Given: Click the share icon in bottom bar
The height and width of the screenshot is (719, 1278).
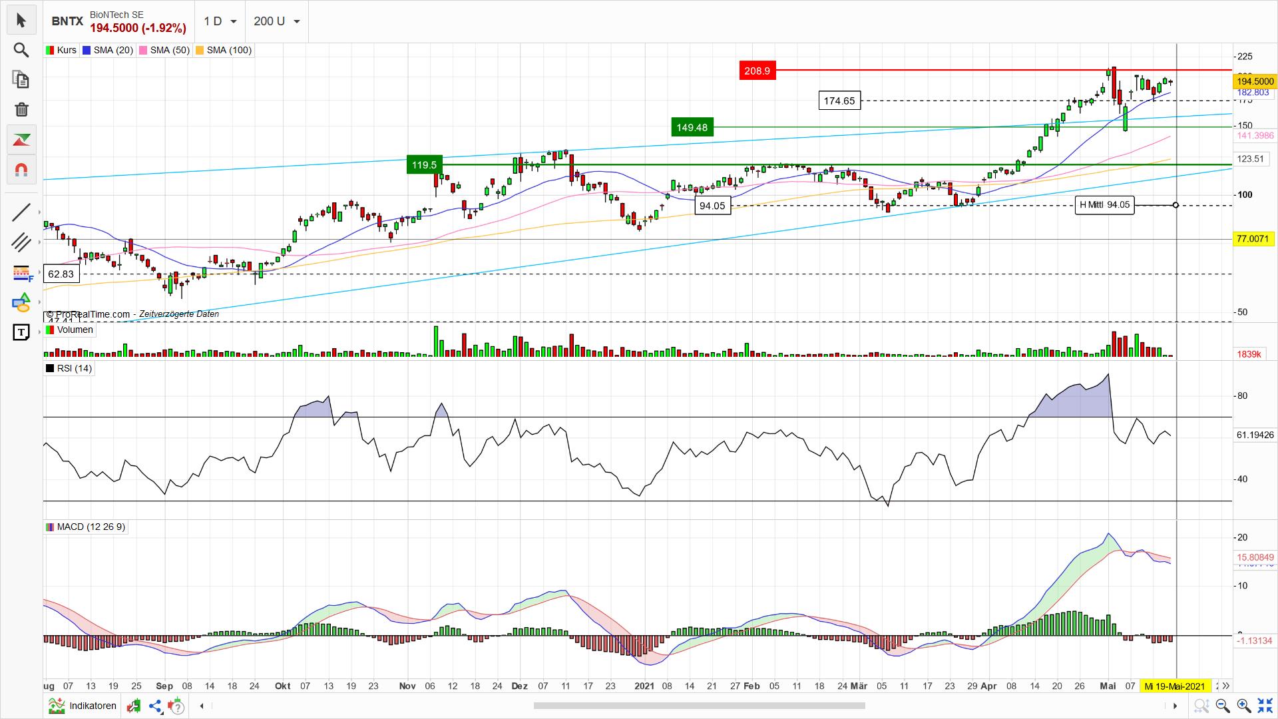Looking at the screenshot, I should [x=156, y=706].
